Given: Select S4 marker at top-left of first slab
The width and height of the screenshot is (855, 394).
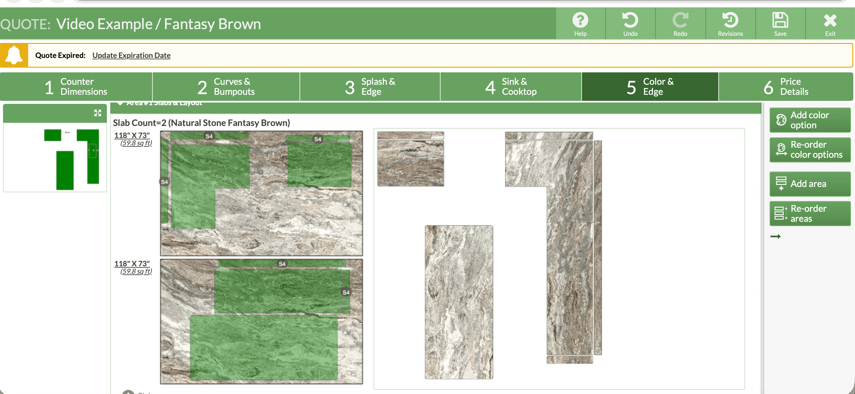Looking at the screenshot, I should click(x=209, y=136).
